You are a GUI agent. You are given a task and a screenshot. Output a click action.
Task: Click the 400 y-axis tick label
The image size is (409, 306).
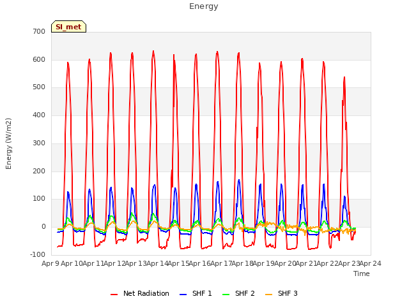(x=39, y=115)
